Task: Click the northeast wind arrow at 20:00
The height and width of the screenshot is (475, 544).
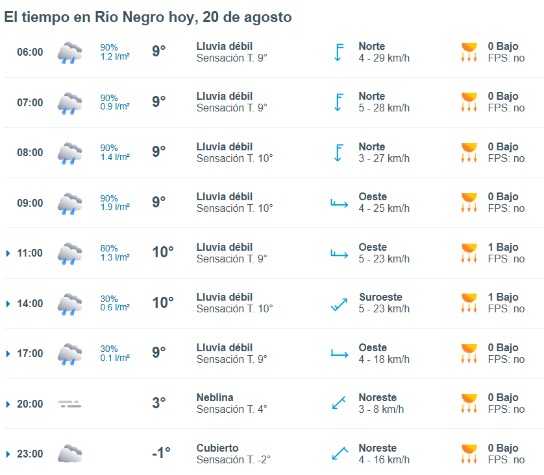Action: click(339, 402)
